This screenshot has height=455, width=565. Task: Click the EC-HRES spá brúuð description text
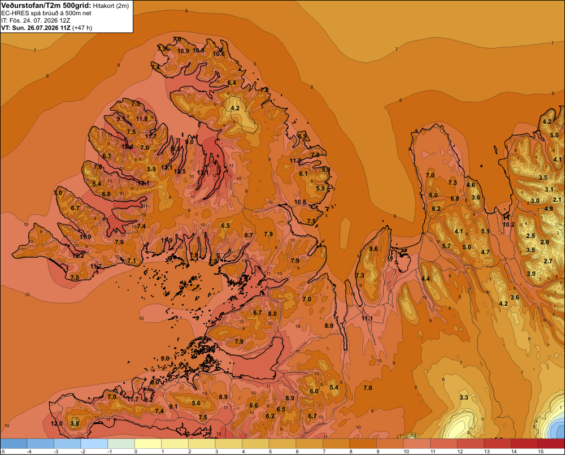tap(46, 14)
